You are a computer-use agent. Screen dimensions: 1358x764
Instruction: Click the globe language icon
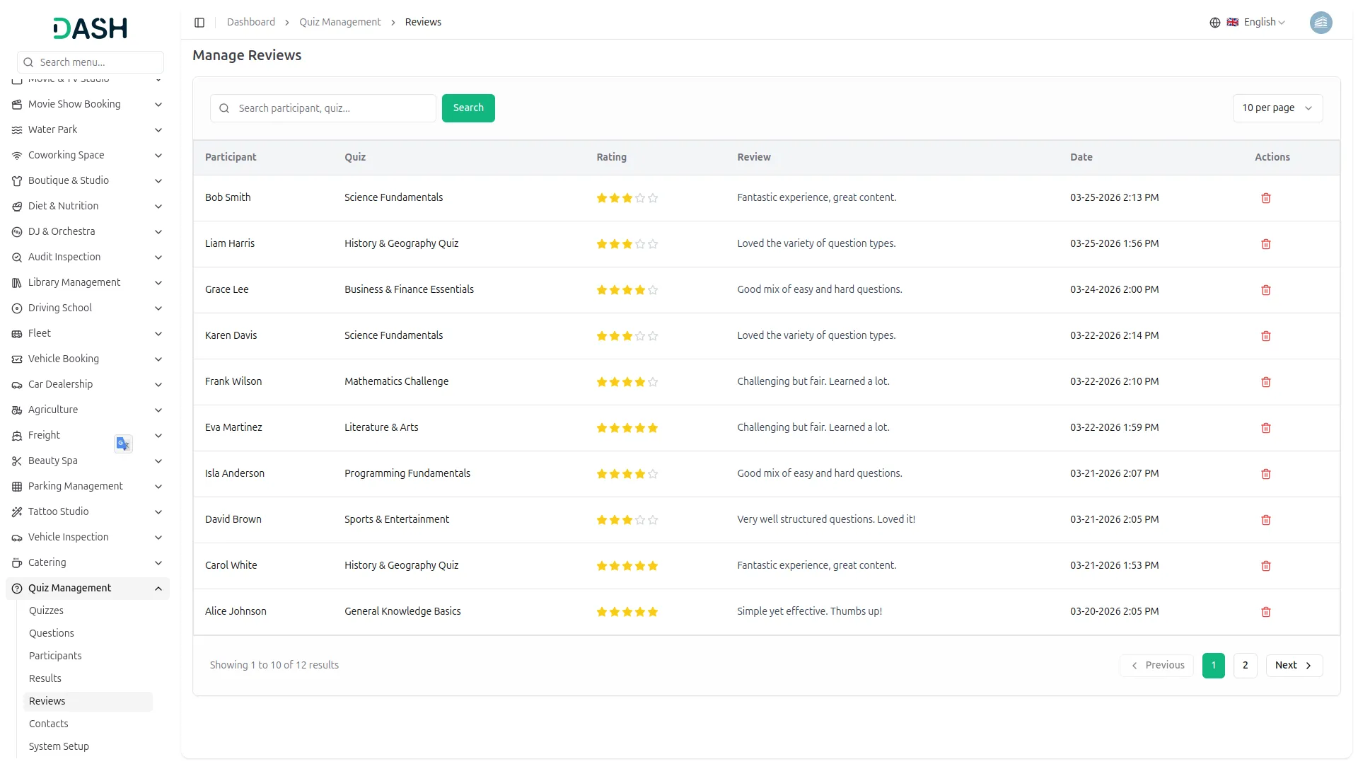(x=1214, y=23)
